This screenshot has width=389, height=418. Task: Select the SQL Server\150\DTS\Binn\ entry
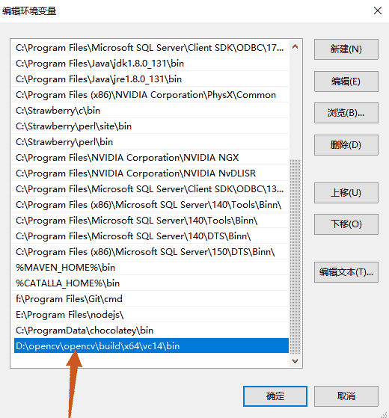(150, 252)
